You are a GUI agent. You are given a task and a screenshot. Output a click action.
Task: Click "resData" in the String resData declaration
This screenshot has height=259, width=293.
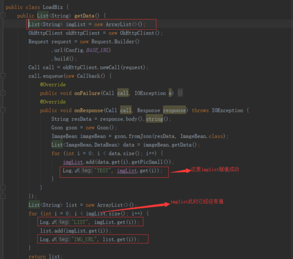click(81, 119)
